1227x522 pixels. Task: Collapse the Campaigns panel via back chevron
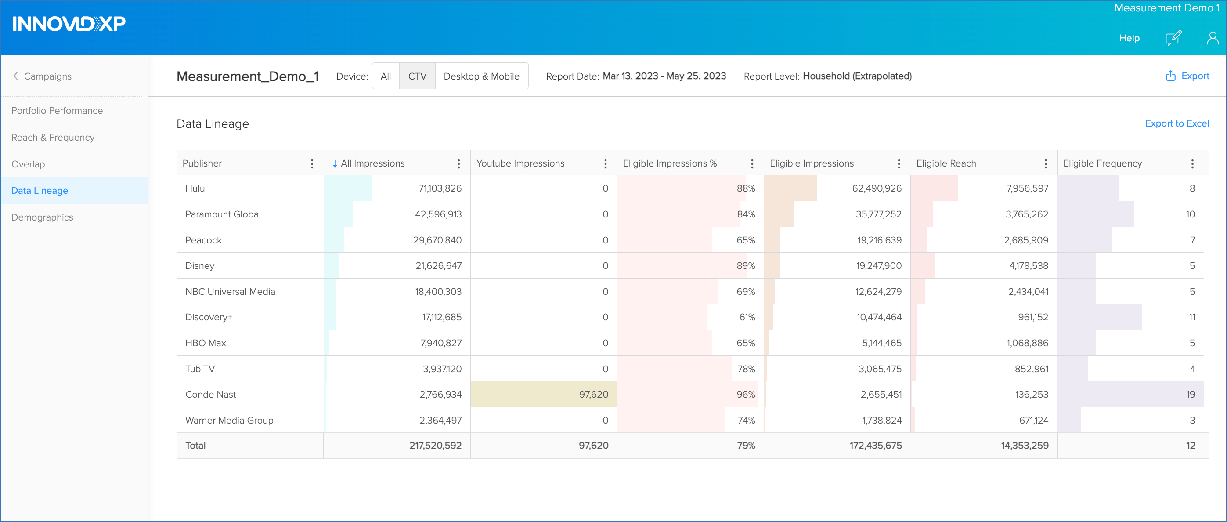pyautogui.click(x=16, y=76)
